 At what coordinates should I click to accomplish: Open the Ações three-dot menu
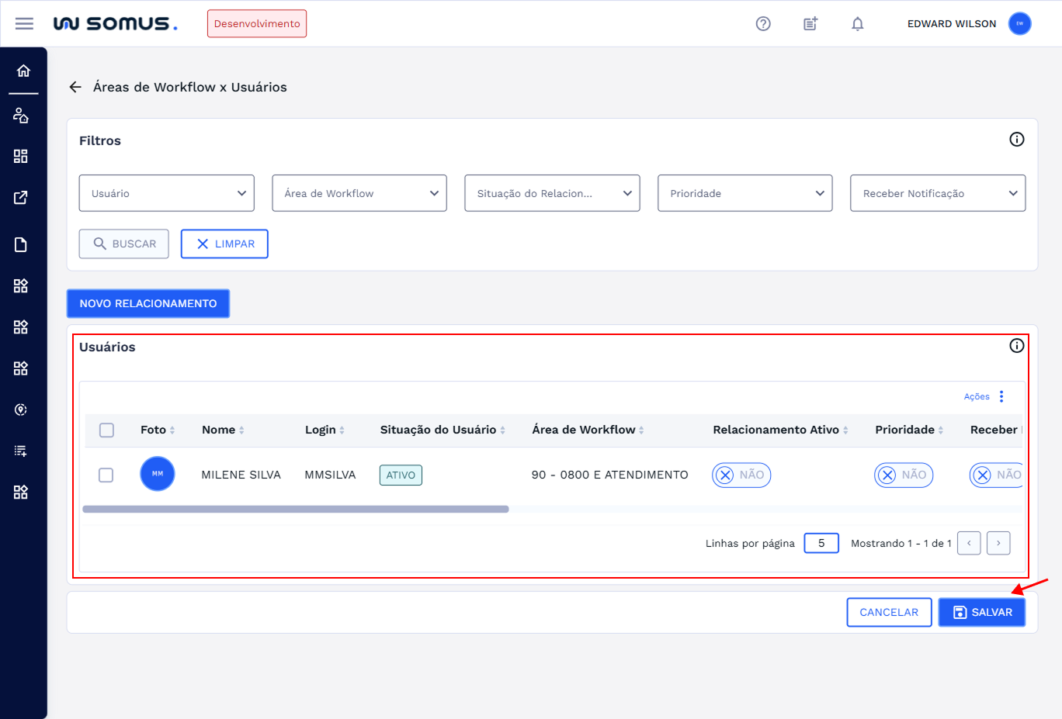click(1001, 396)
